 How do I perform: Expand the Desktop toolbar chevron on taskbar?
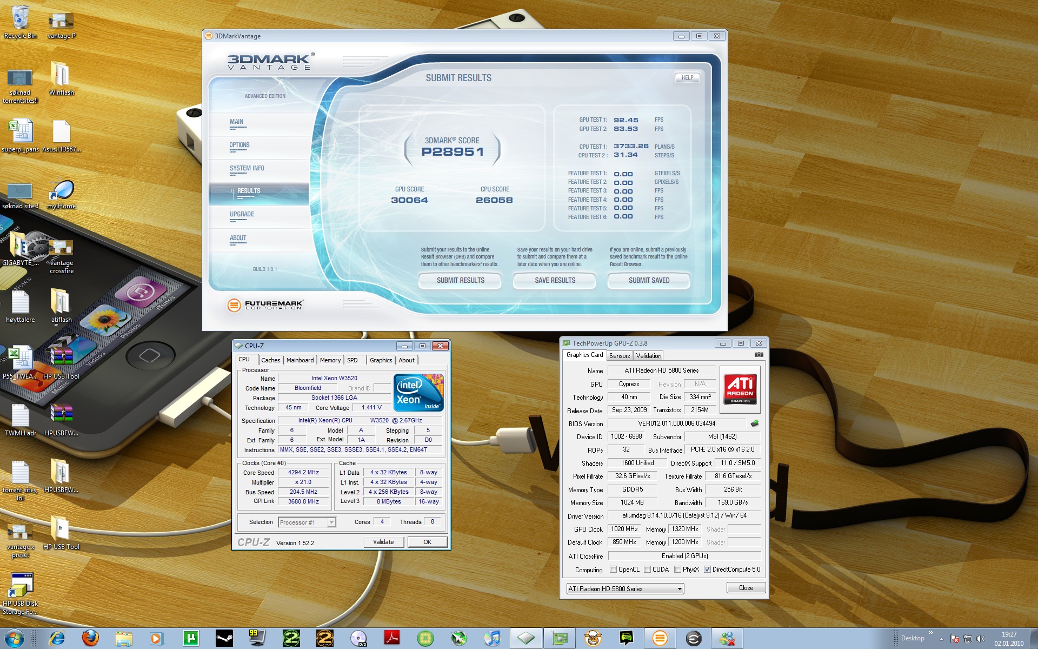[x=930, y=633]
